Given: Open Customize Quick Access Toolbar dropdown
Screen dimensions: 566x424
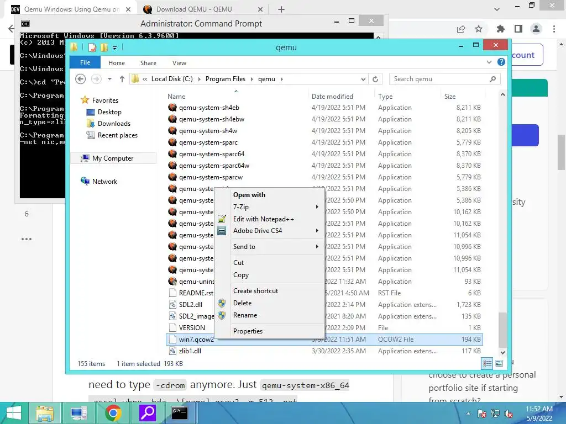Looking at the screenshot, I should coord(114,47).
